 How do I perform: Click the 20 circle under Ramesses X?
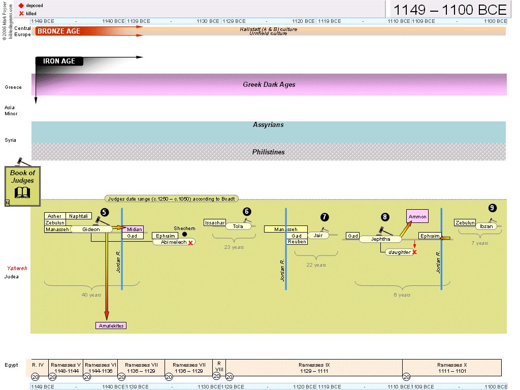[x=406, y=377]
